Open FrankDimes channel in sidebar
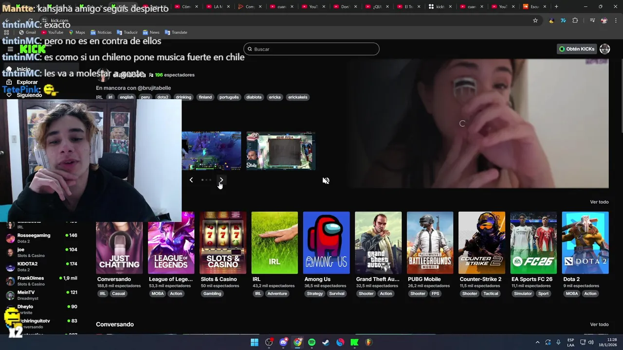 click(41, 281)
